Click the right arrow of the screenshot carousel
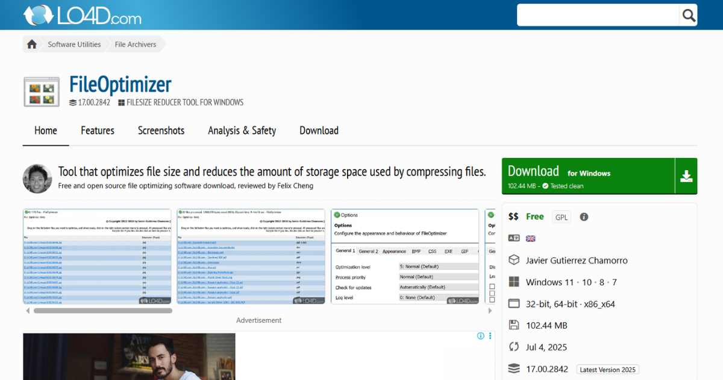 (490, 310)
